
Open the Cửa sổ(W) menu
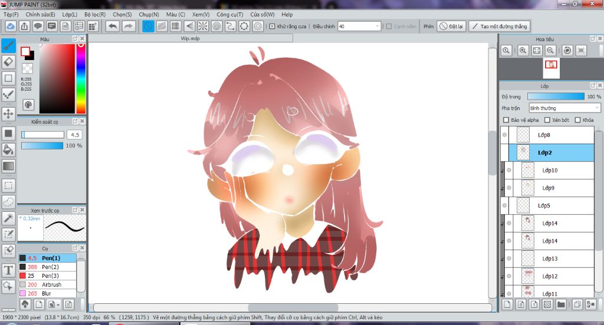(x=262, y=14)
